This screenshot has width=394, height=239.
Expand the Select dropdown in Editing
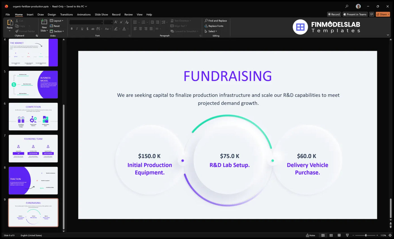click(211, 31)
